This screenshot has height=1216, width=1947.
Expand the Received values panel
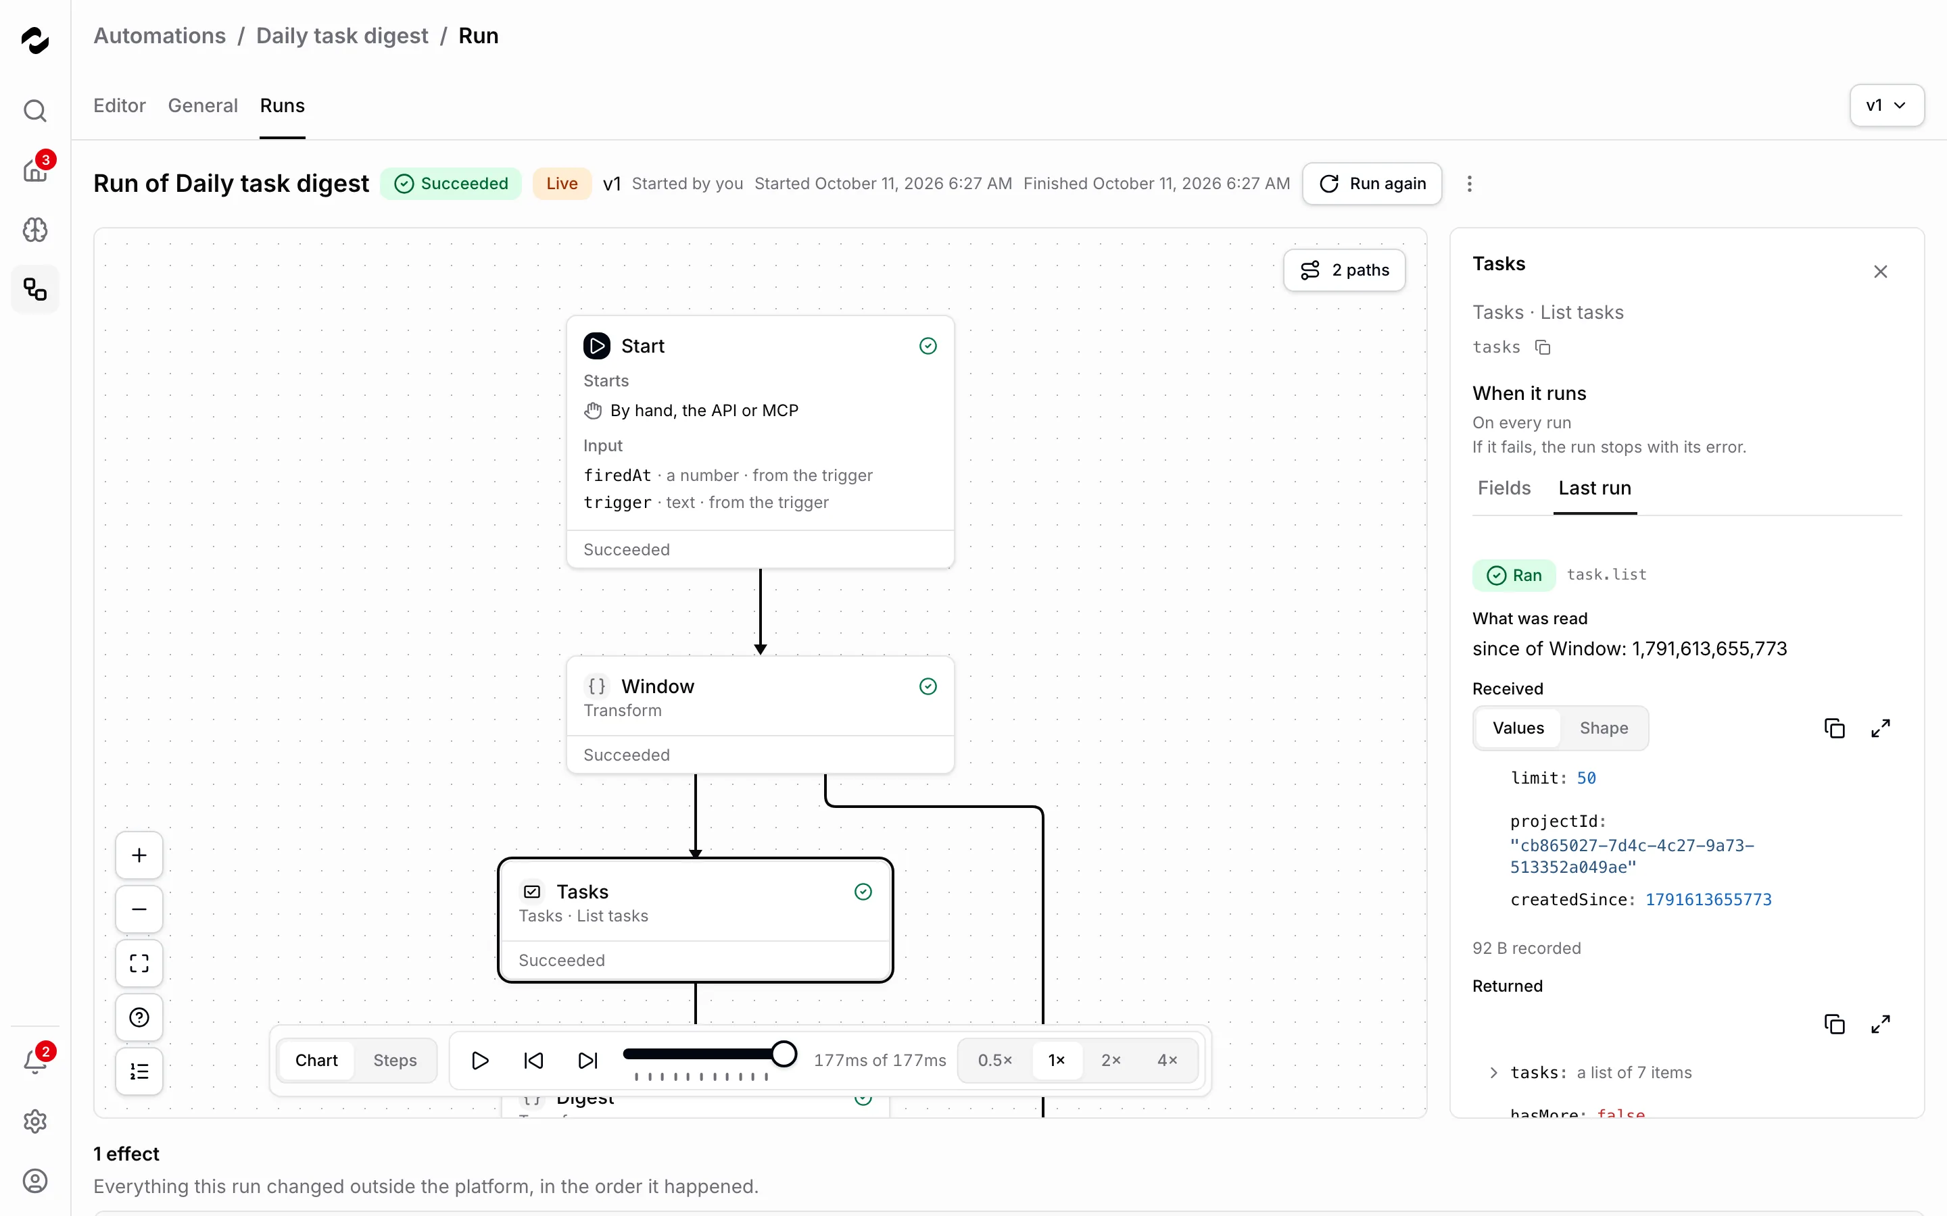pyautogui.click(x=1880, y=729)
